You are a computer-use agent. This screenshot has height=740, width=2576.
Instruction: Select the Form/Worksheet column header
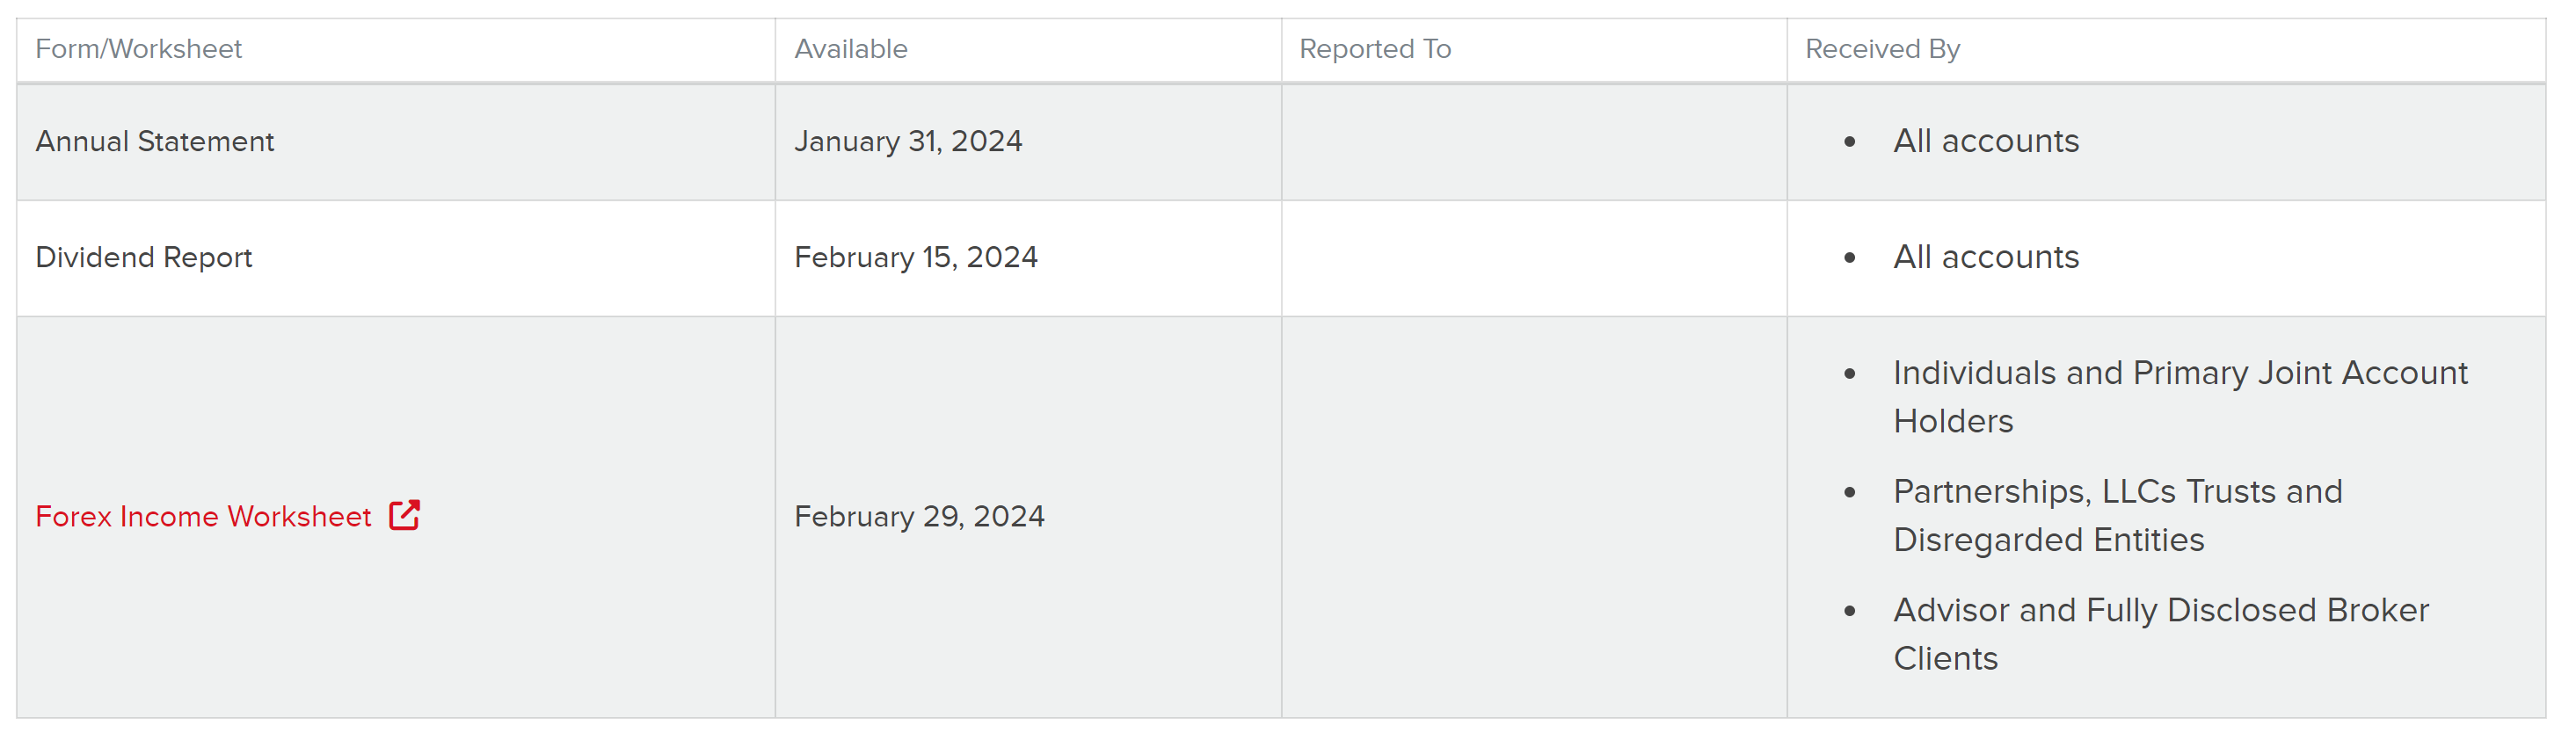coord(138,49)
